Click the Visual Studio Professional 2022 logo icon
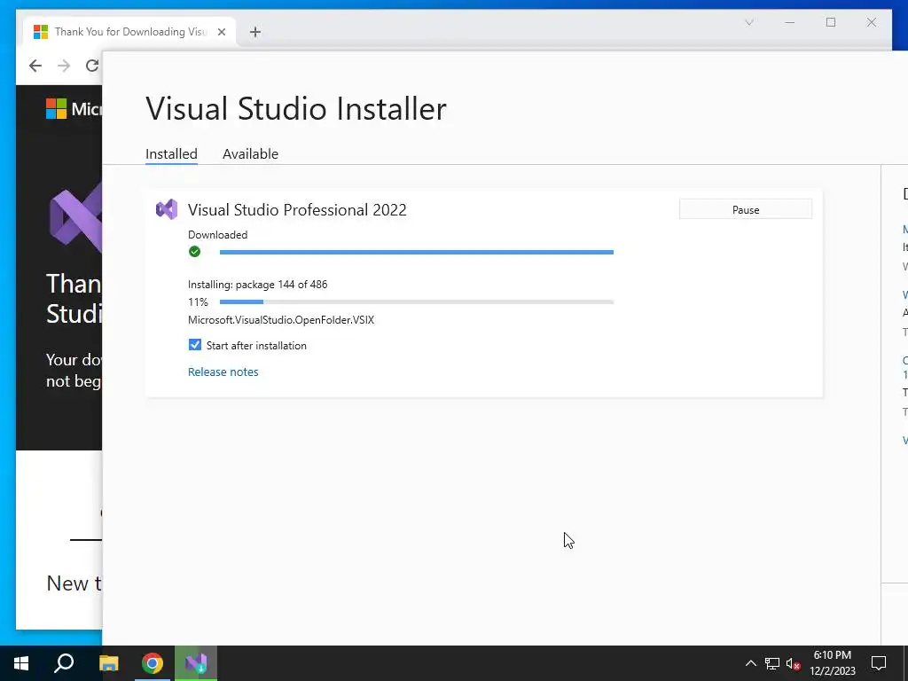The image size is (908, 681). pyautogui.click(x=167, y=209)
